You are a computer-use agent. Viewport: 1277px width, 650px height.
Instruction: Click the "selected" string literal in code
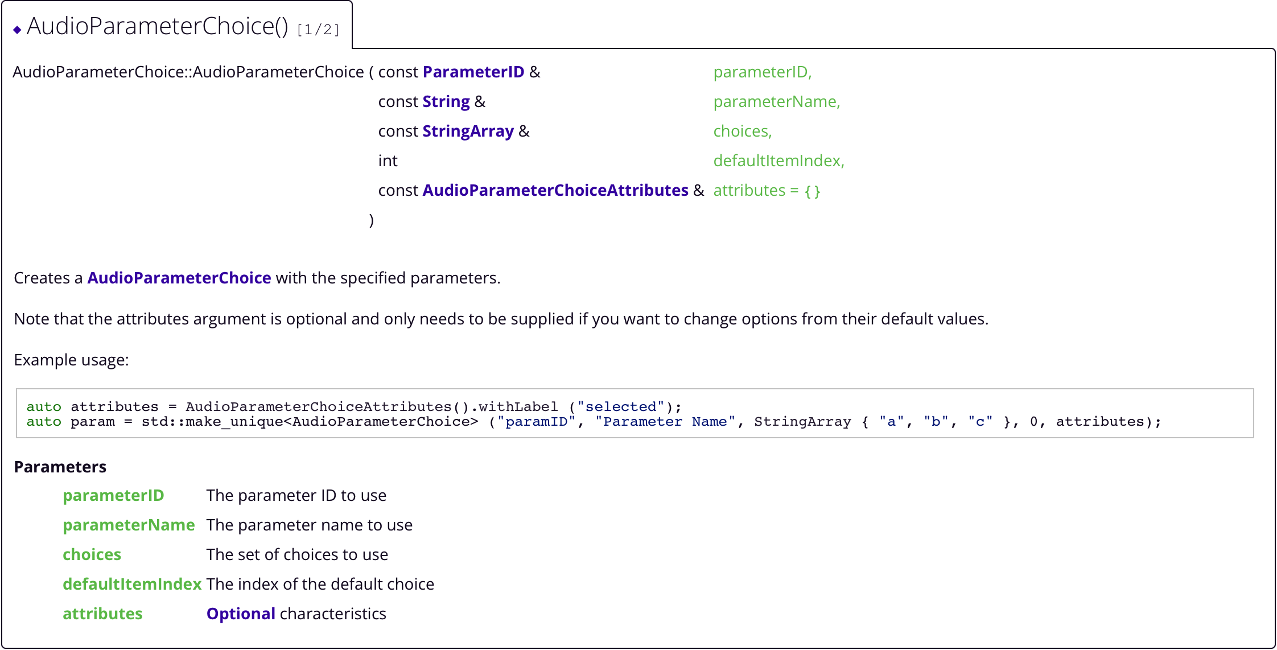[x=621, y=406]
